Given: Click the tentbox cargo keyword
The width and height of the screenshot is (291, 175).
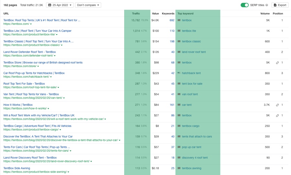Looking at the screenshot, I should pyautogui.click(x=190, y=126).
